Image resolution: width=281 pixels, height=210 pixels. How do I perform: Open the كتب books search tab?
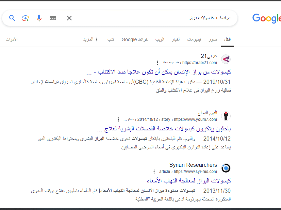[x=111, y=39]
